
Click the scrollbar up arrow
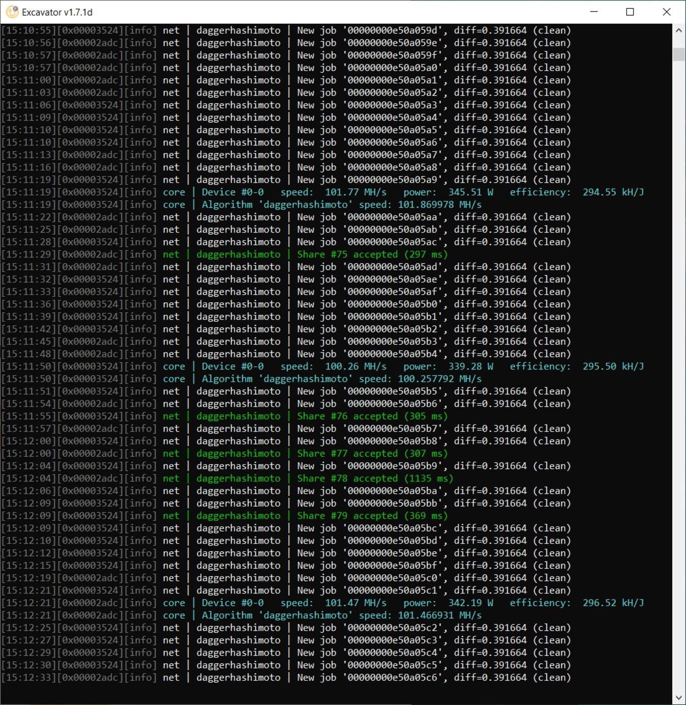coord(679,30)
